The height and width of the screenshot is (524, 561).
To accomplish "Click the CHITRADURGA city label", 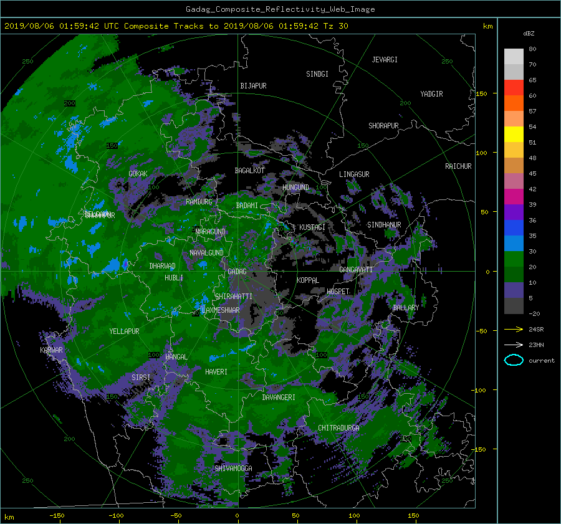I will point(338,428).
